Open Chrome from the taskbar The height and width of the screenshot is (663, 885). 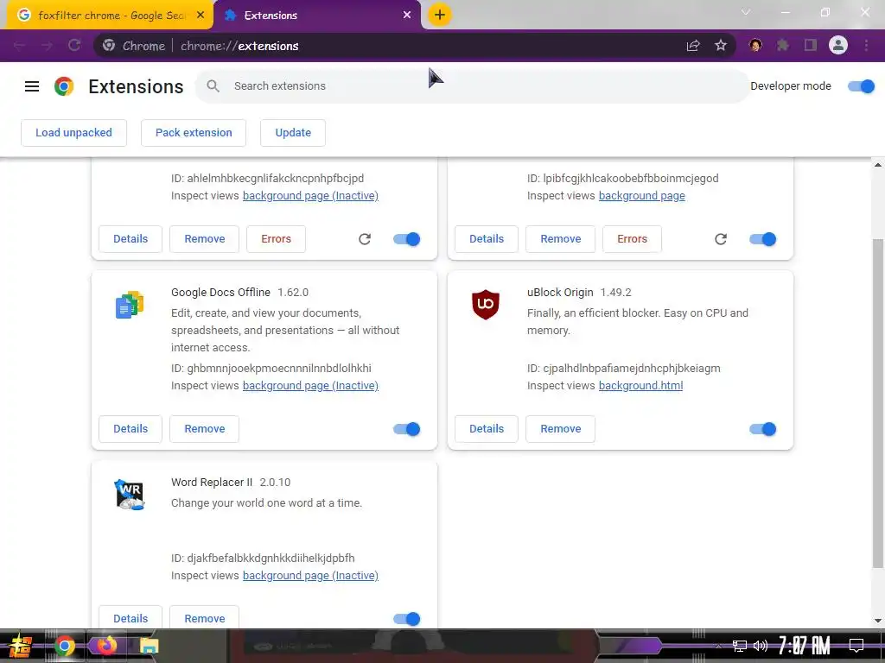click(64, 646)
